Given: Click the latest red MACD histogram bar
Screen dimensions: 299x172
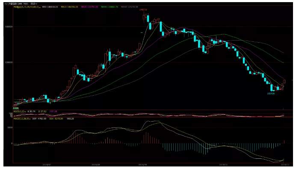Looking at the screenshot, I should tap(284, 142).
